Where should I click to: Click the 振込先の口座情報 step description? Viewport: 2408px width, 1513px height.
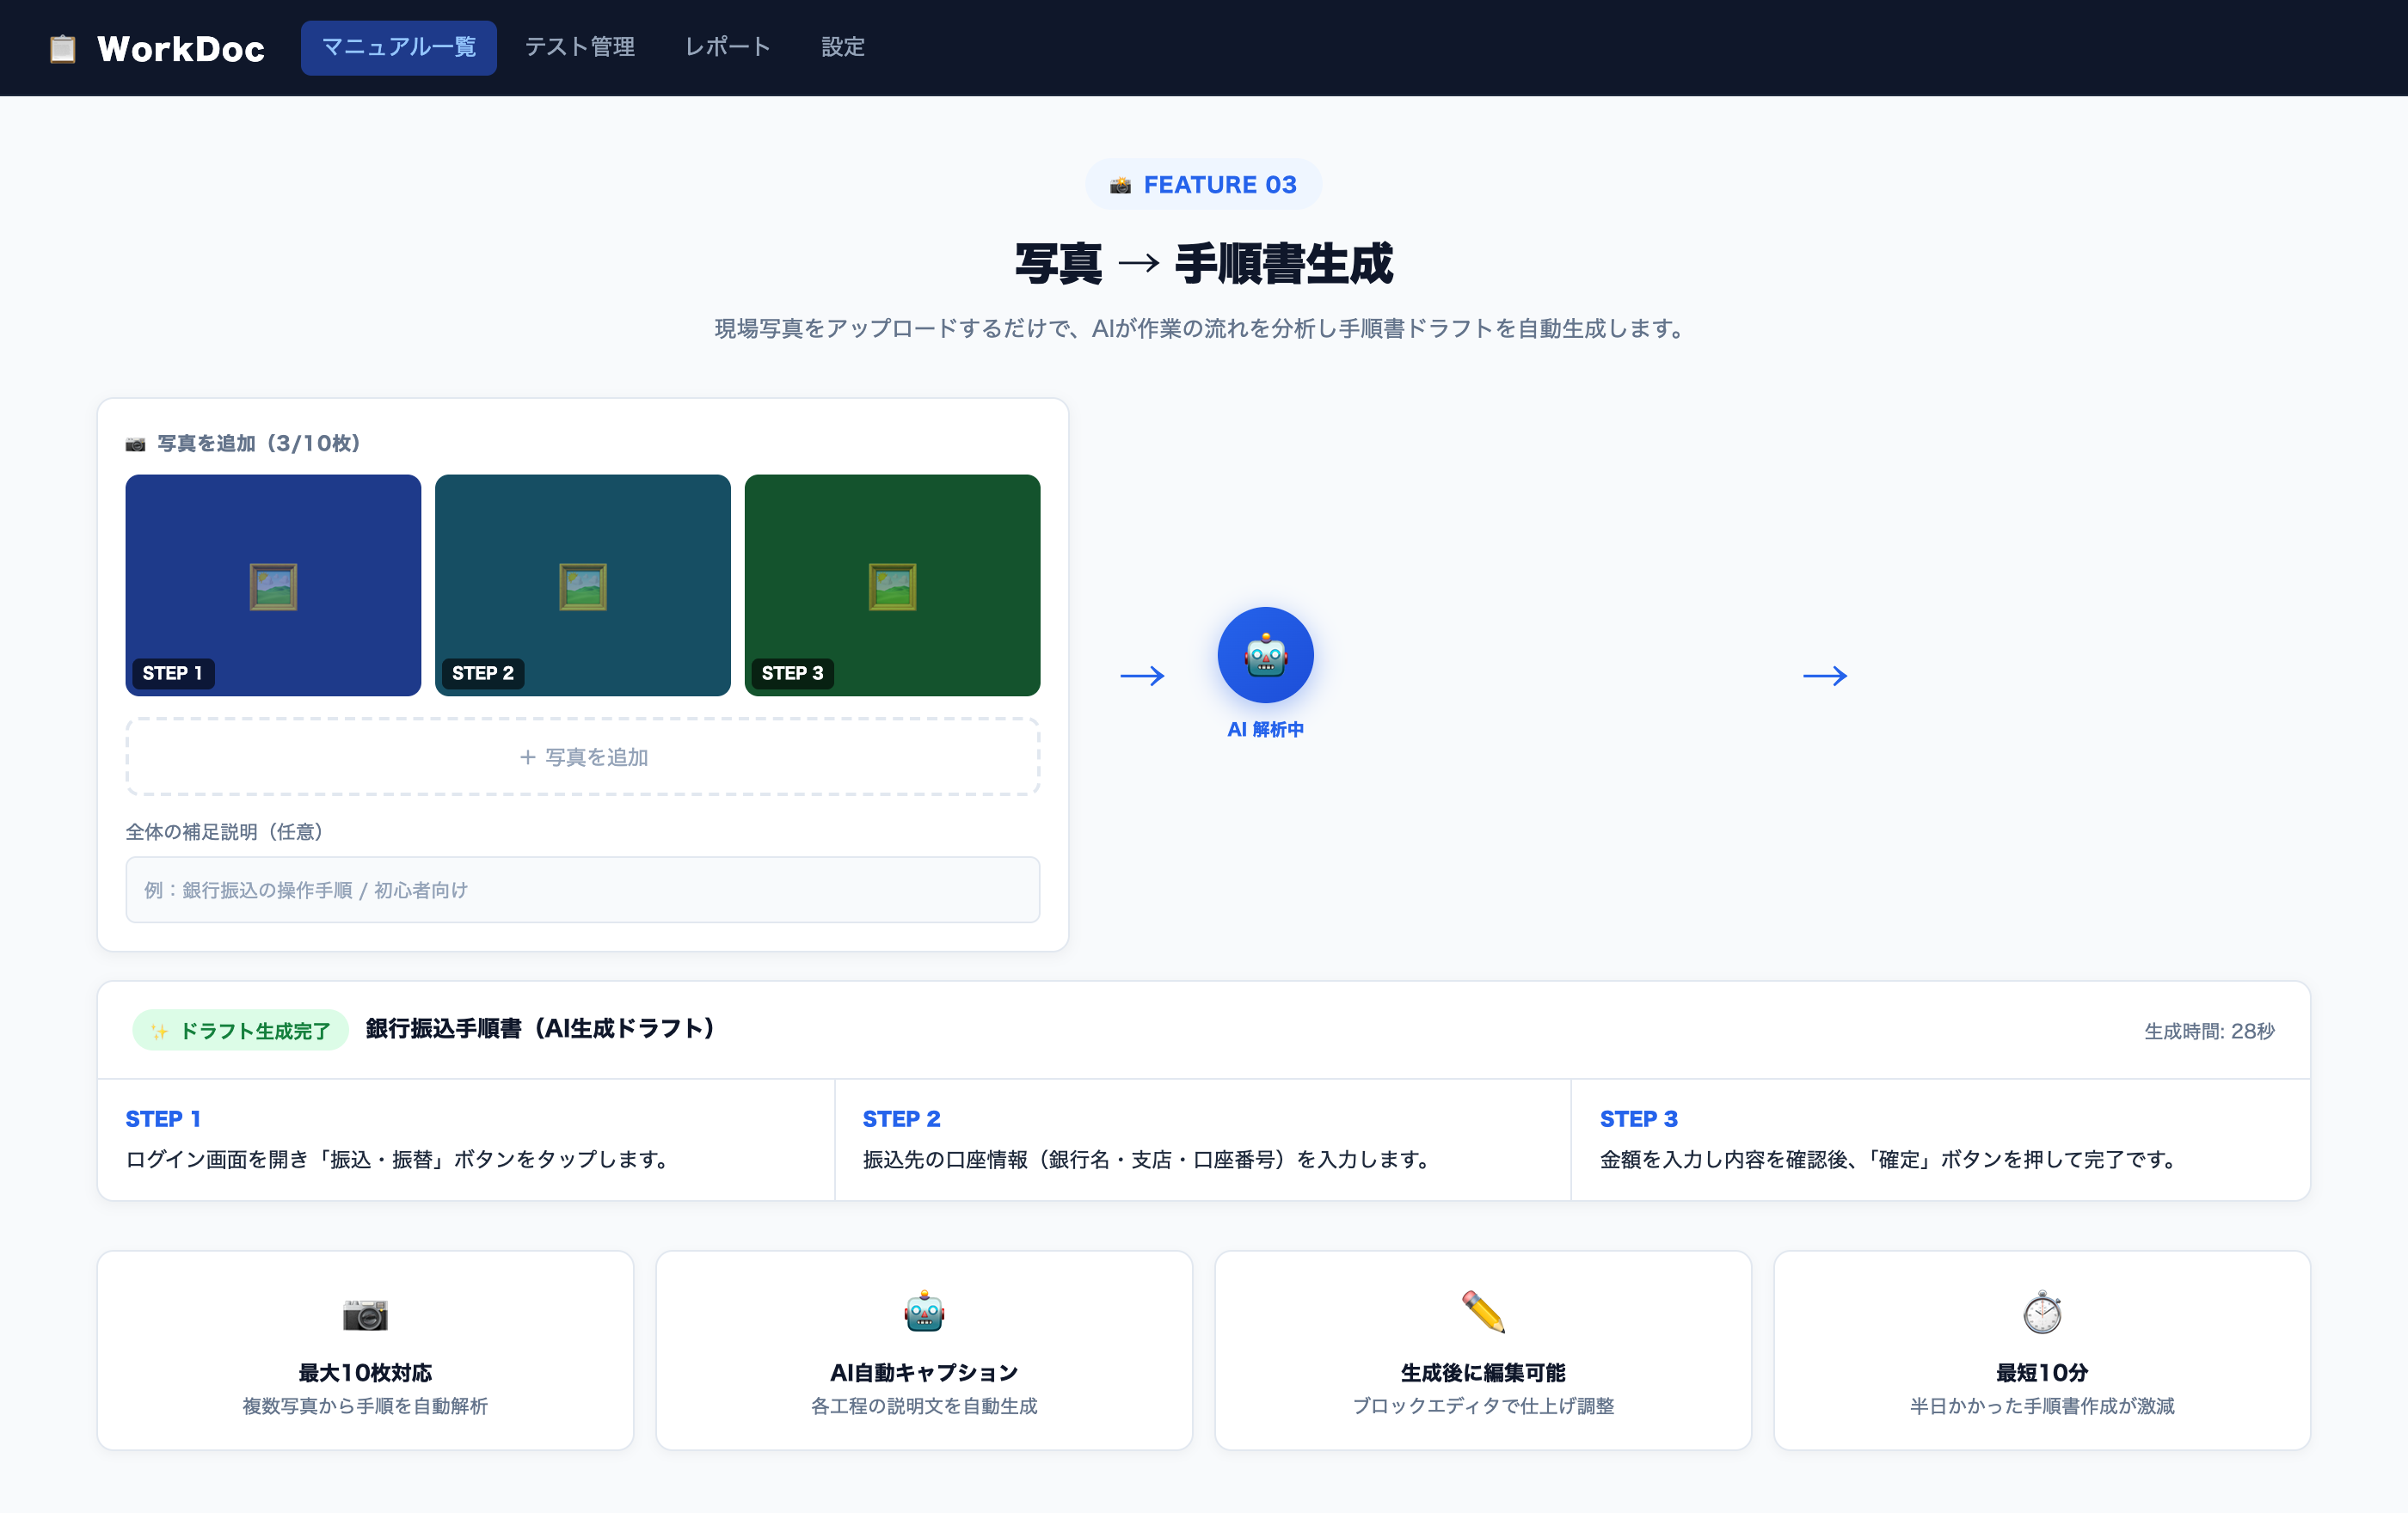(x=1150, y=1159)
